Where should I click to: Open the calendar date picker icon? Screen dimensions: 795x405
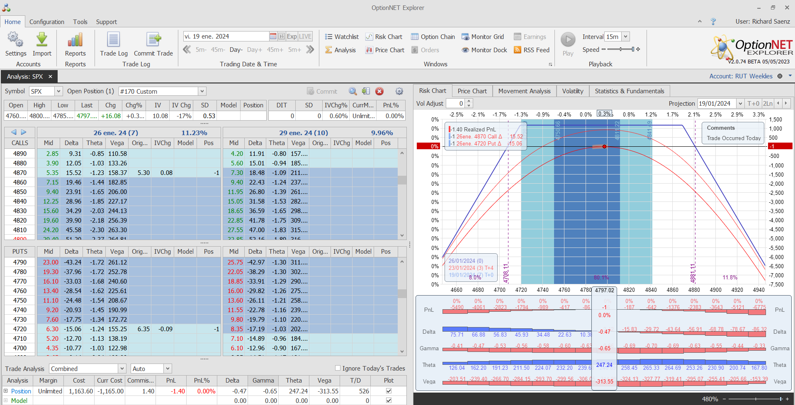click(x=273, y=36)
